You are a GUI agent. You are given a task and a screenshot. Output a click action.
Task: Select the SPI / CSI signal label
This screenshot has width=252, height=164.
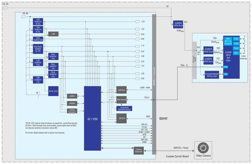pyautogui.click(x=144, y=130)
